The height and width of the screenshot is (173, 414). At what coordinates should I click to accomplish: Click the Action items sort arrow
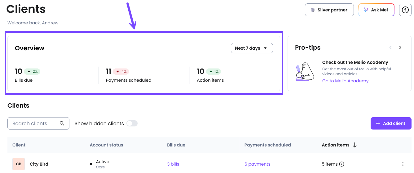click(355, 145)
